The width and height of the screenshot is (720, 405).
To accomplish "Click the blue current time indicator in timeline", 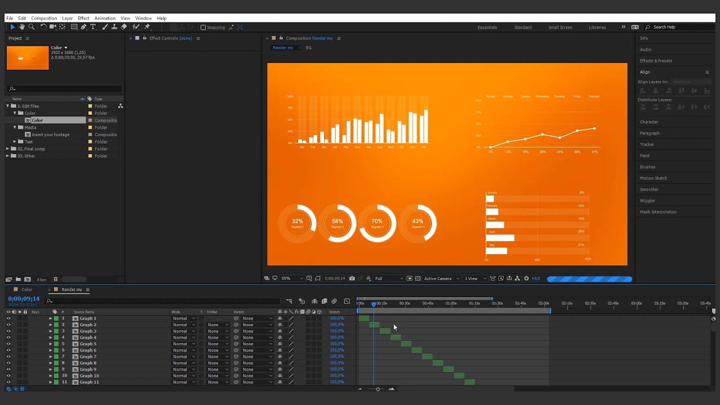I will point(373,304).
